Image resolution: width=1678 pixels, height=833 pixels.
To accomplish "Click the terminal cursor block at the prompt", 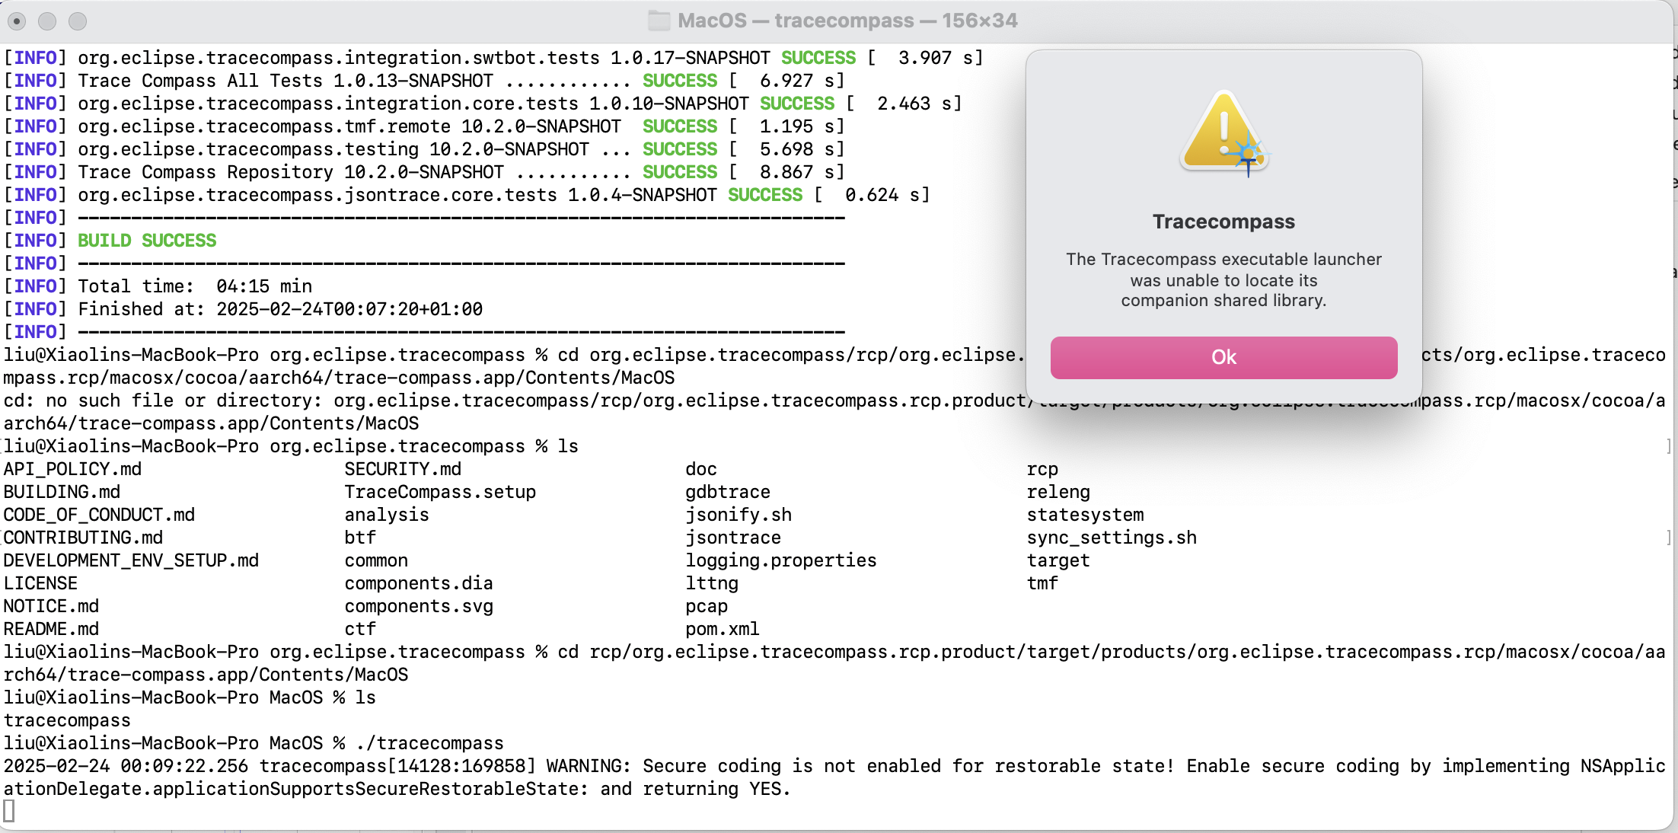I will 8,812.
